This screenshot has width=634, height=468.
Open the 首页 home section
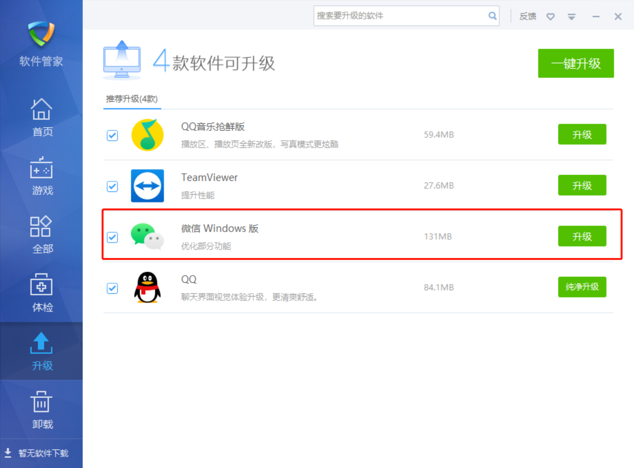[x=41, y=117]
